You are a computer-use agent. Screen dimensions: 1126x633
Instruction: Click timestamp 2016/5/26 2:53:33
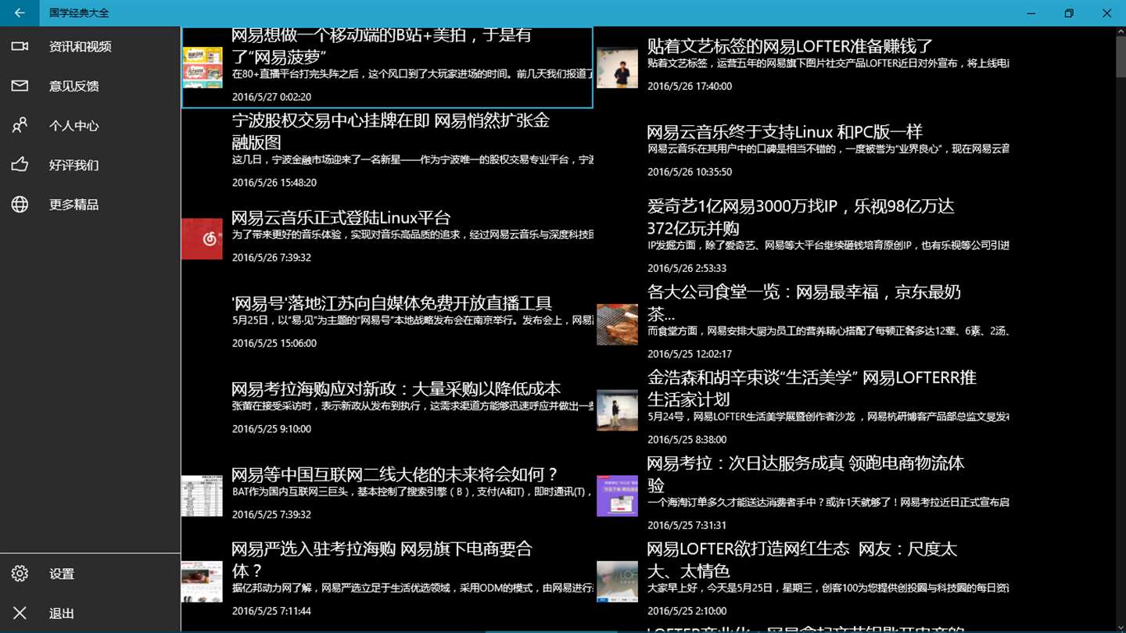687,268
